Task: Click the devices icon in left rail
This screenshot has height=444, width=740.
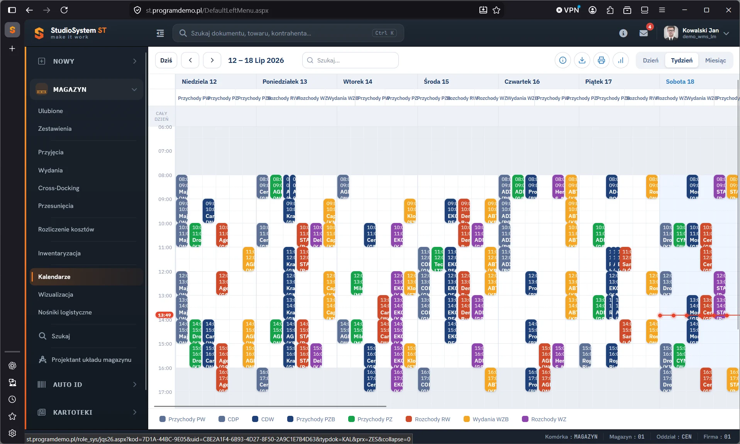Action: (x=12, y=382)
